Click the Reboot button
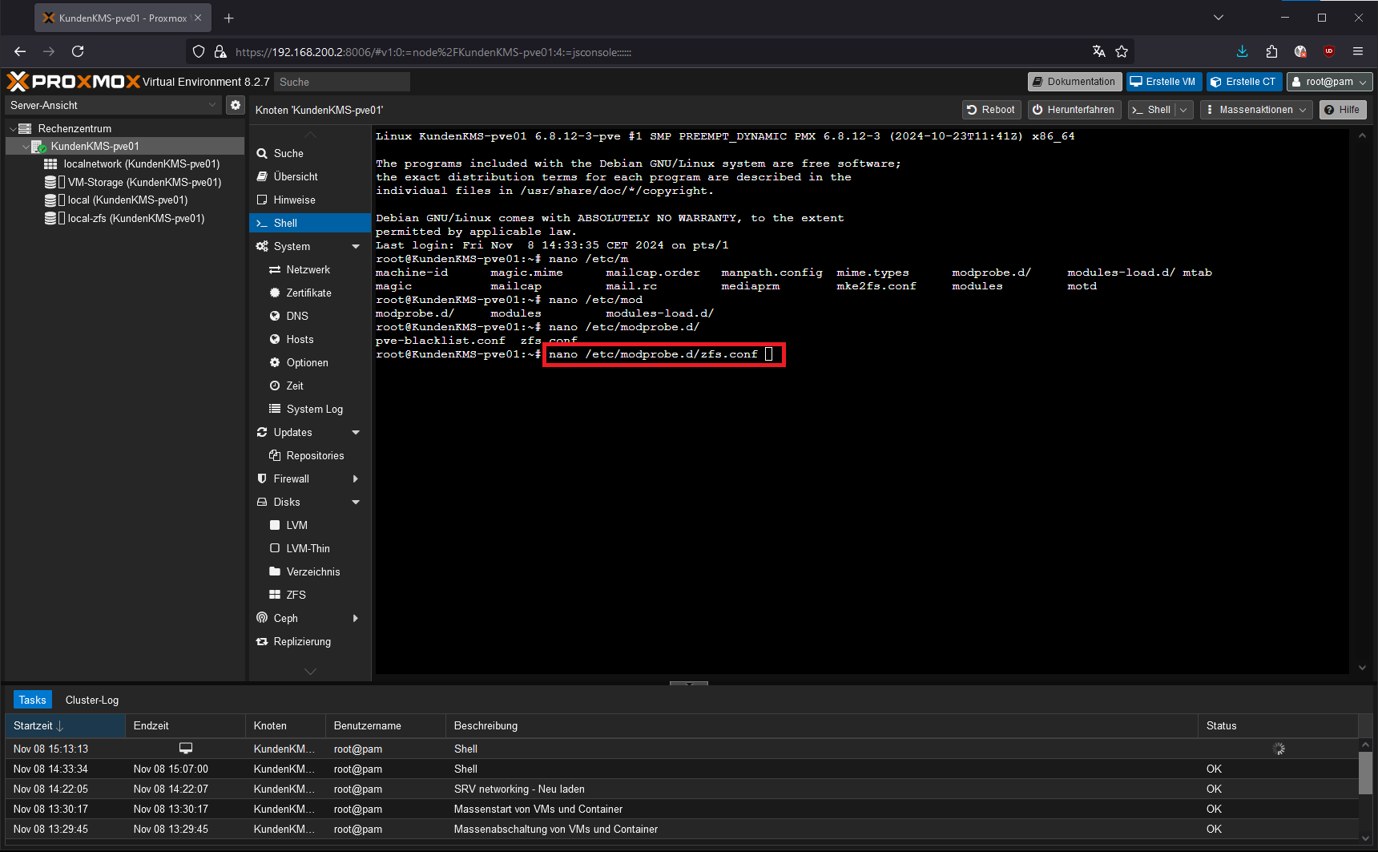The width and height of the screenshot is (1378, 852). pos(991,110)
